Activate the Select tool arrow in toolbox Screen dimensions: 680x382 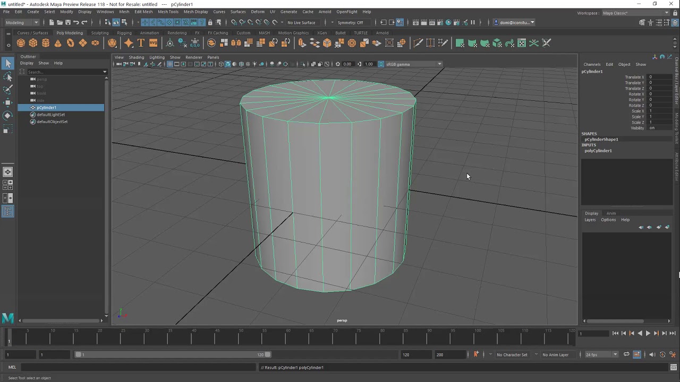(7, 64)
